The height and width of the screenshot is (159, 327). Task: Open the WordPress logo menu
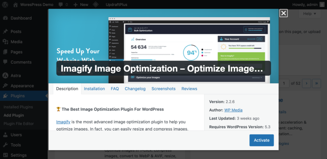(x=5, y=5)
